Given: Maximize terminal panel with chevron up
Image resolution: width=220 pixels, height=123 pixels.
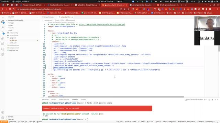Looking at the screenshot, I should pyautogui.click(x=215, y=99).
